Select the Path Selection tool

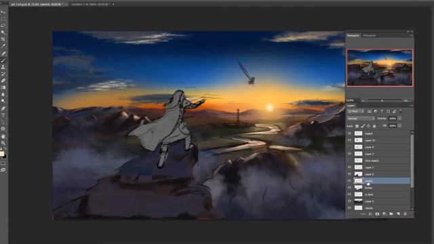[3, 122]
